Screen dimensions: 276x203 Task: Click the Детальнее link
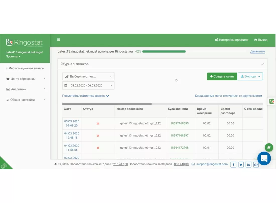coord(258,51)
